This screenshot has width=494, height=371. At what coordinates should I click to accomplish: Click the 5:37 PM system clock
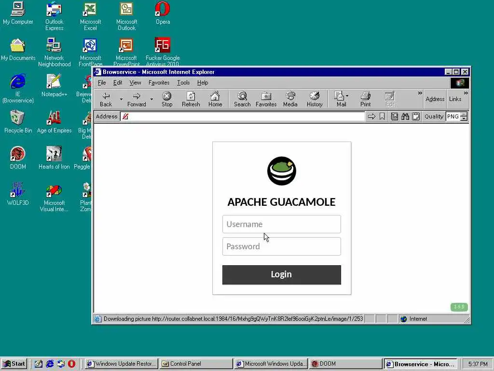[x=478, y=364]
